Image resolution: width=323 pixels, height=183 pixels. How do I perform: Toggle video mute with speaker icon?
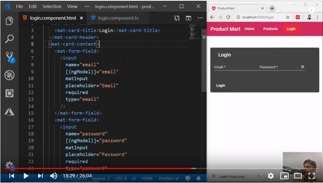[54, 176]
